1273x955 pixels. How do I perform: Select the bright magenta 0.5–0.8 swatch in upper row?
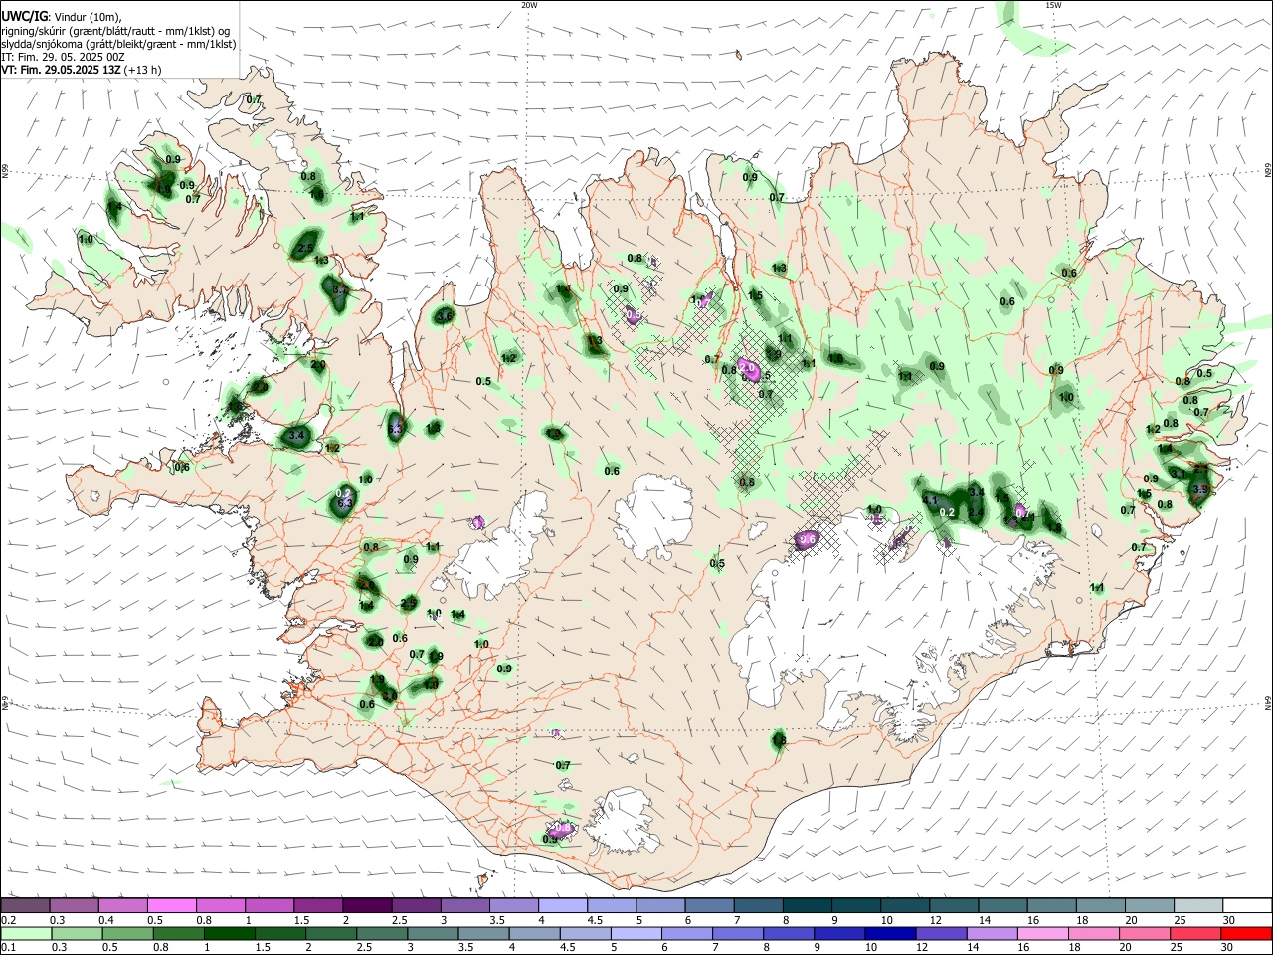(171, 905)
